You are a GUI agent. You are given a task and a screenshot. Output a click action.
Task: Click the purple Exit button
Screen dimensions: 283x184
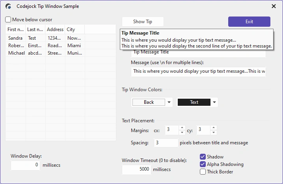click(x=249, y=22)
